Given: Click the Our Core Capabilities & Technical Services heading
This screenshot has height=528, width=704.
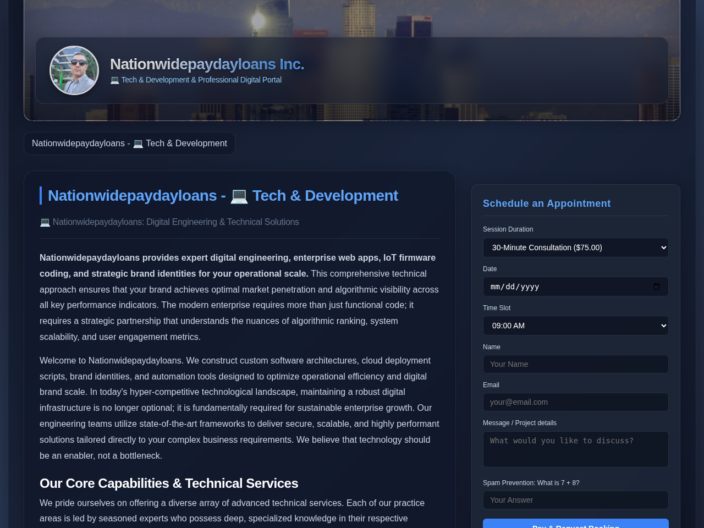Looking at the screenshot, I should click(x=169, y=483).
